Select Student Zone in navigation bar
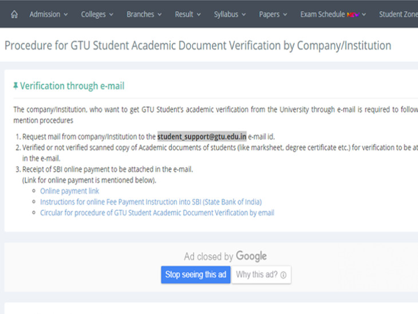Viewport: 418px width, 314px height. (398, 14)
